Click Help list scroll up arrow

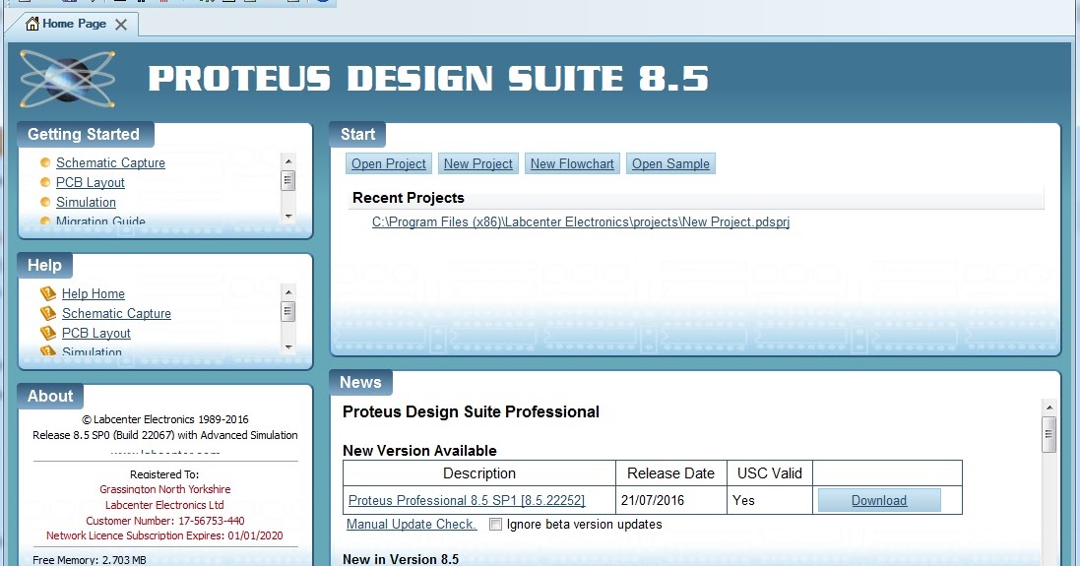click(x=288, y=292)
